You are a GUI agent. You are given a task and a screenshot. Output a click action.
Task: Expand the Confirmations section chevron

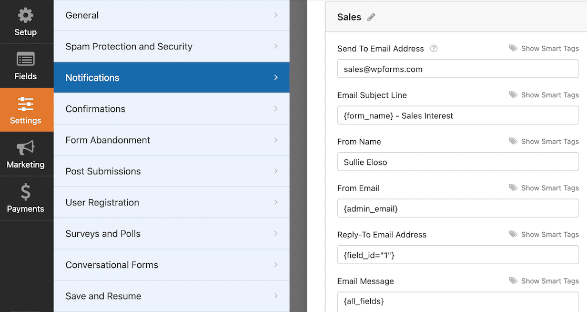[x=276, y=109]
